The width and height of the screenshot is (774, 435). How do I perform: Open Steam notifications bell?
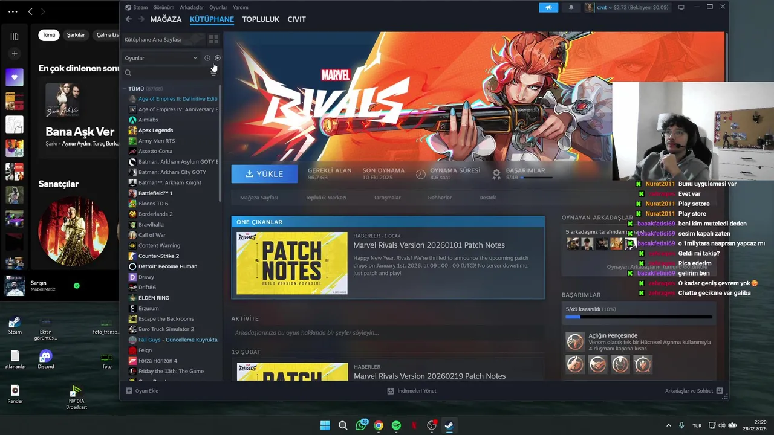pyautogui.click(x=571, y=7)
